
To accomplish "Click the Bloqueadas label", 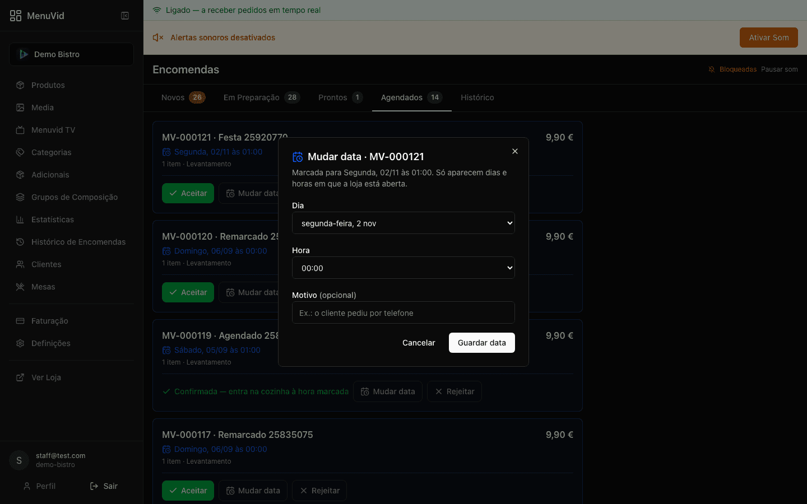I will pyautogui.click(x=738, y=69).
